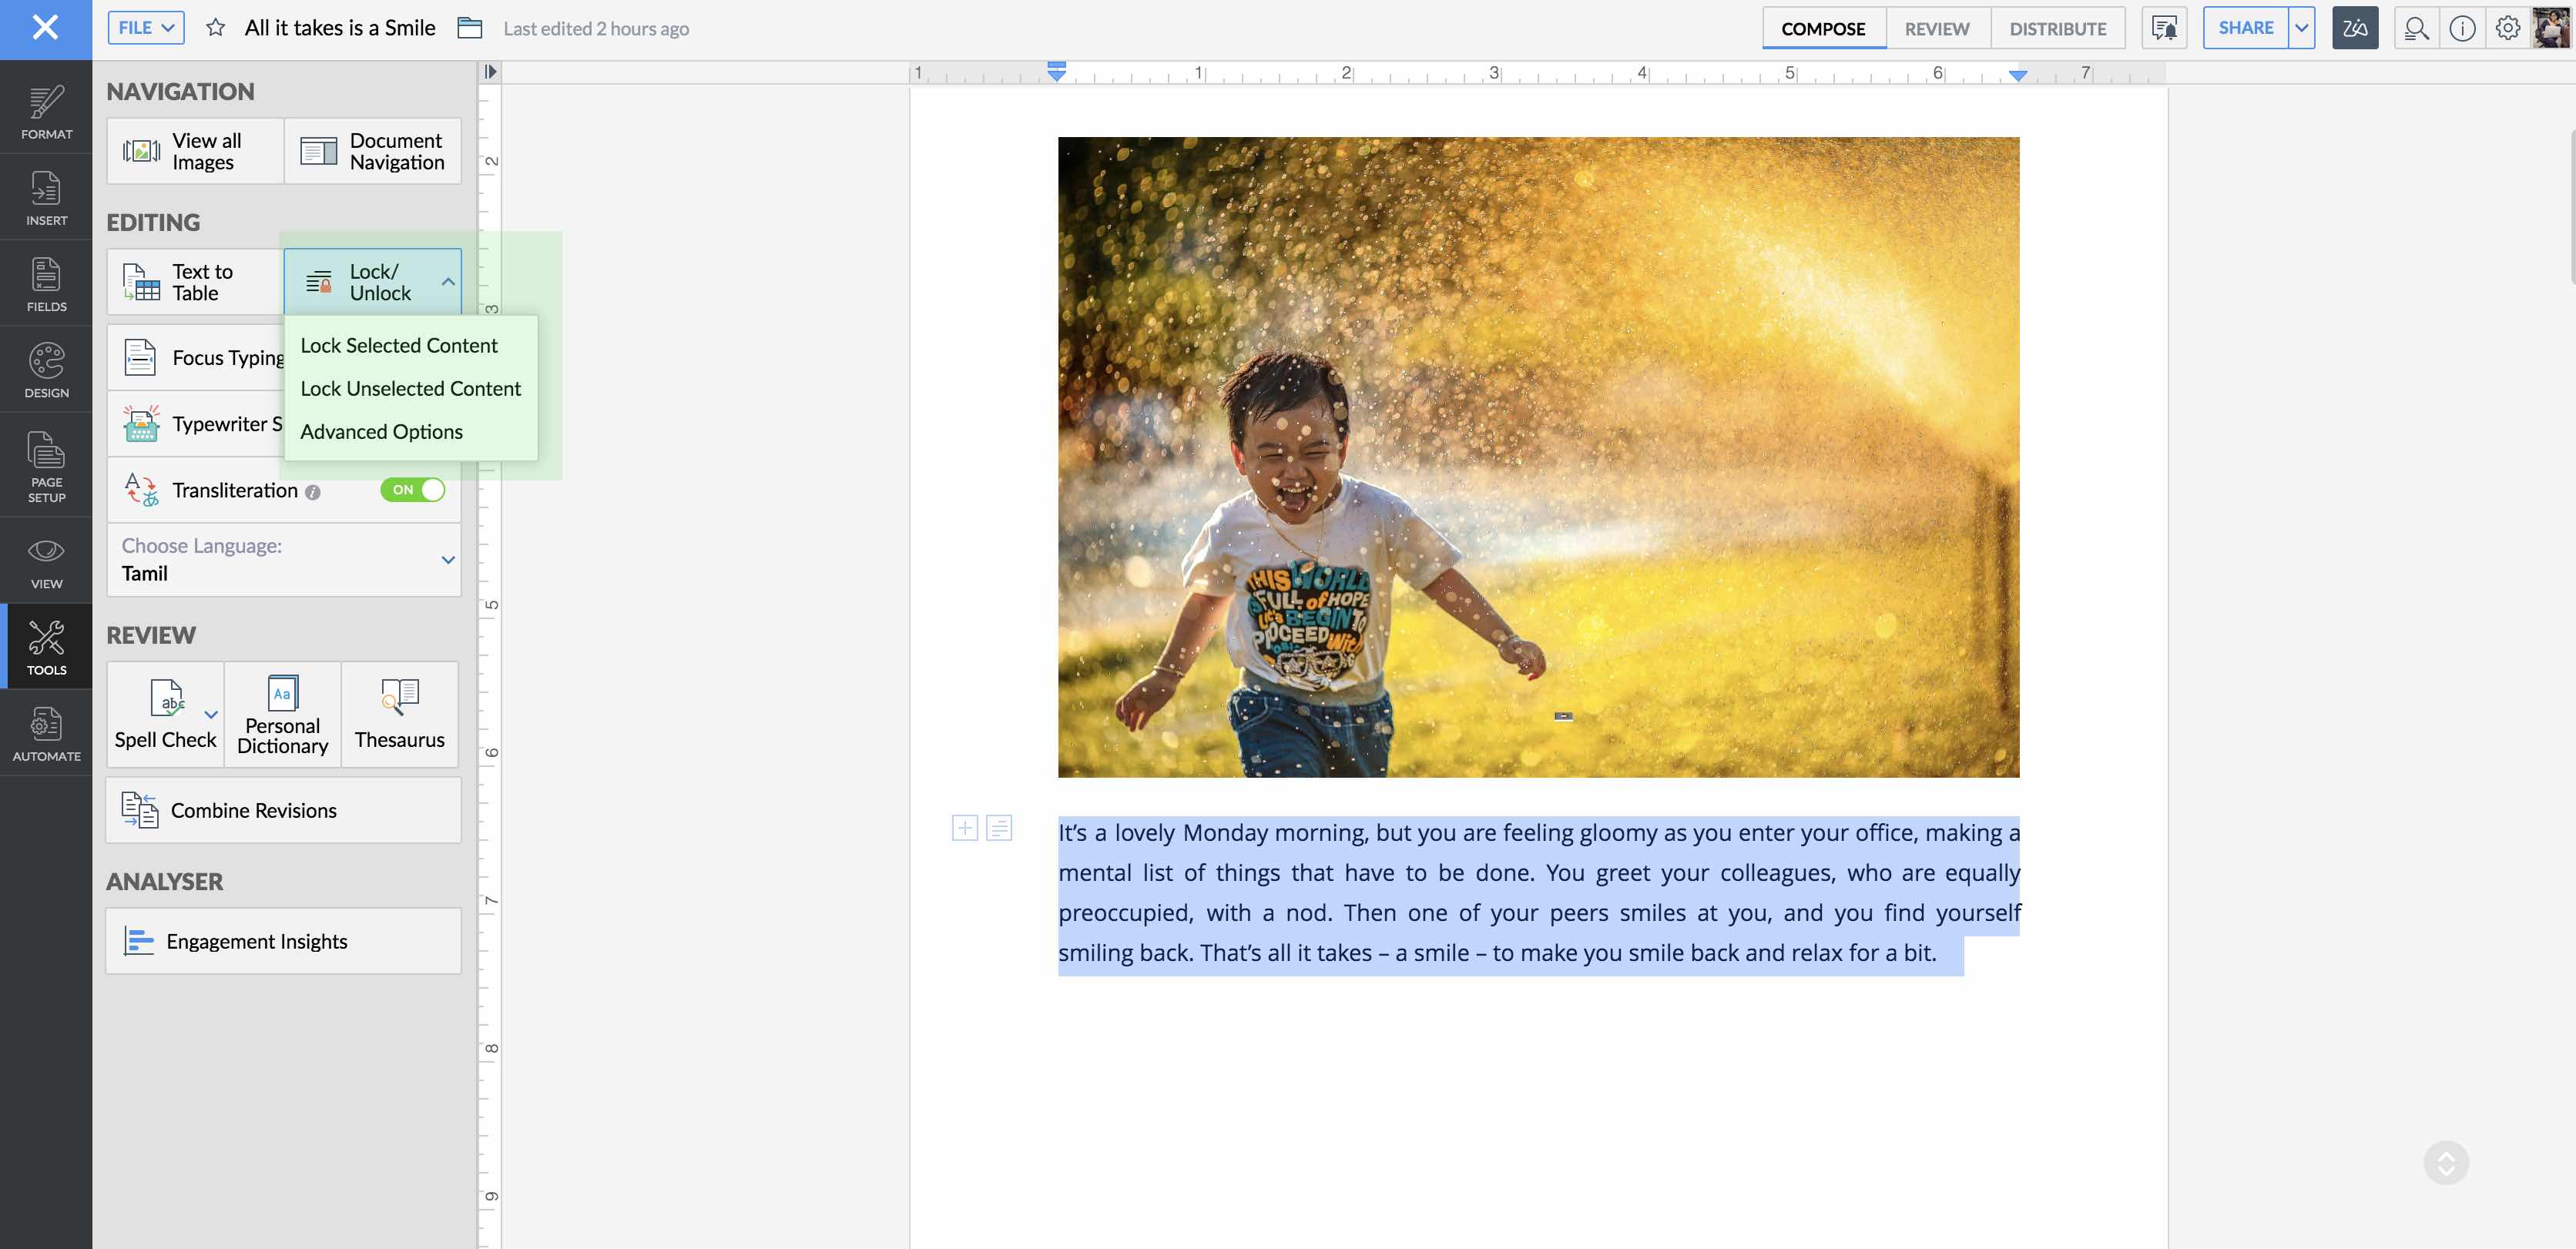Expand the Share options arrow
This screenshot has height=1249, width=2576.
2302,28
